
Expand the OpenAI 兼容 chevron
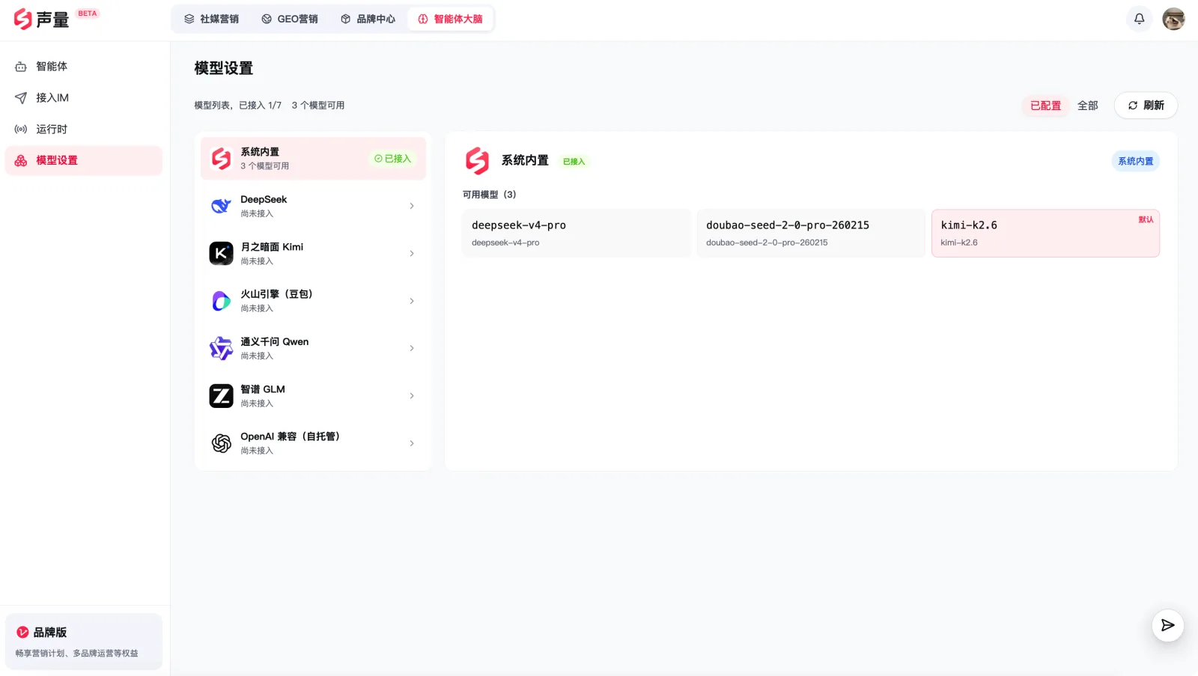point(412,443)
